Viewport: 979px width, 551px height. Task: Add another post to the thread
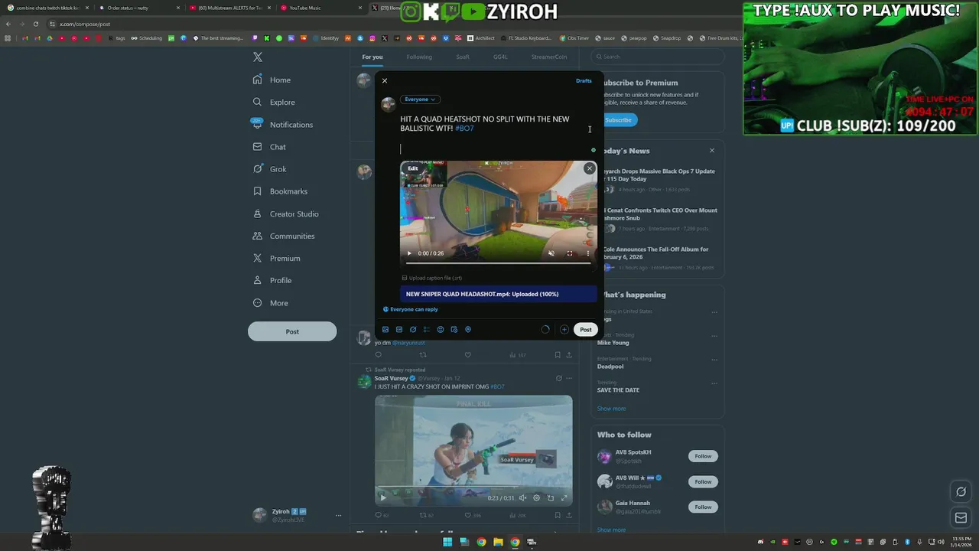(564, 330)
